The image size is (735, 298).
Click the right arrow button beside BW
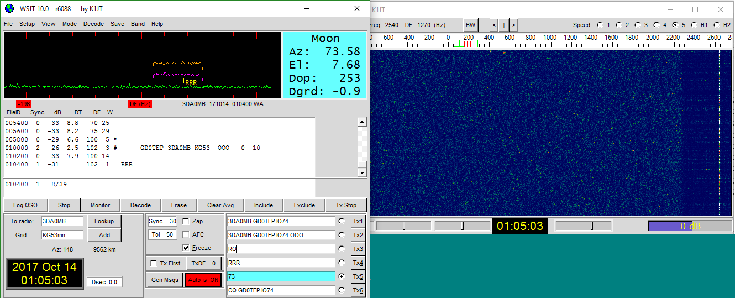514,25
